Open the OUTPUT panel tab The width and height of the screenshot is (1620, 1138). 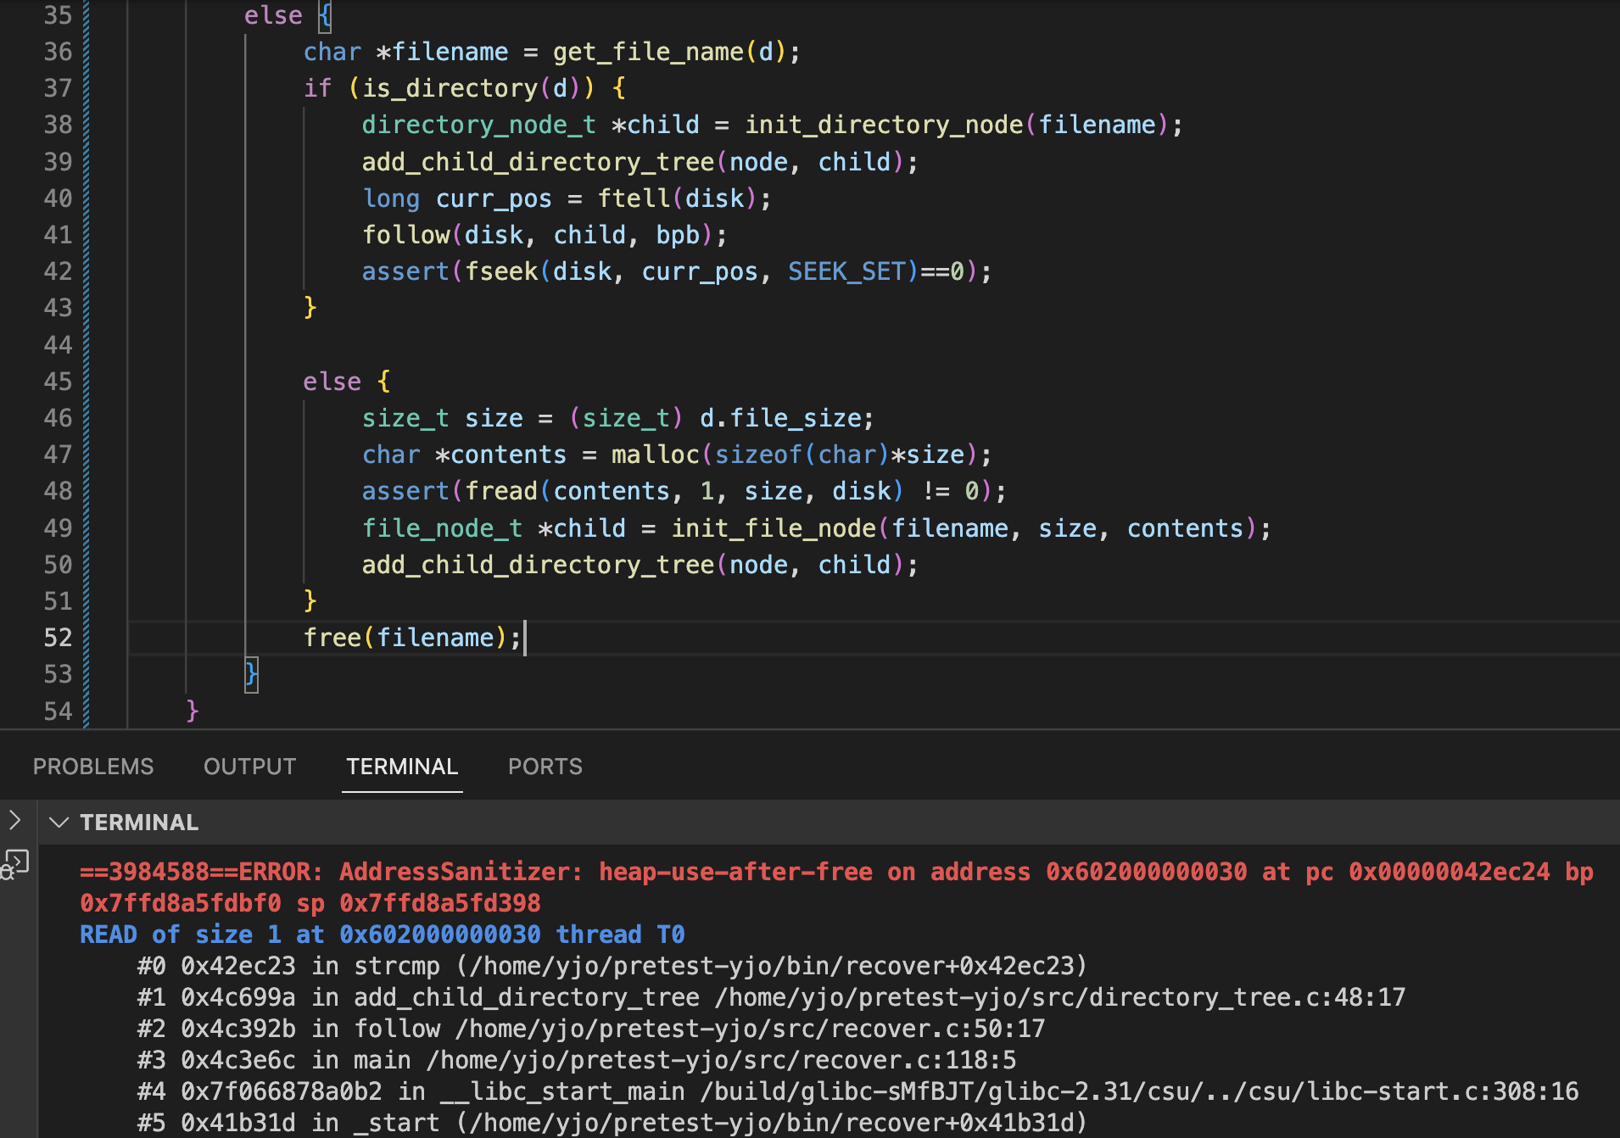249,767
